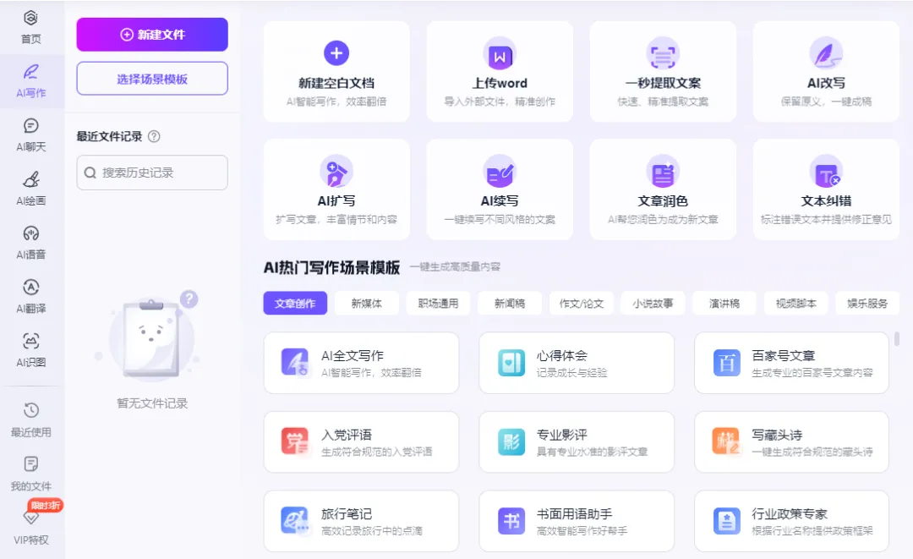Open VIP特权 membership page
Screen dimensions: 913x559
click(x=32, y=529)
